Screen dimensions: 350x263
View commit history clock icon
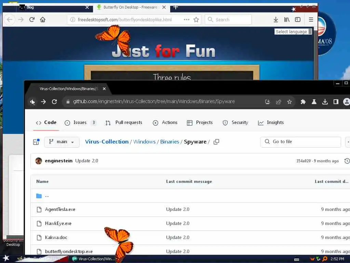[347, 161]
